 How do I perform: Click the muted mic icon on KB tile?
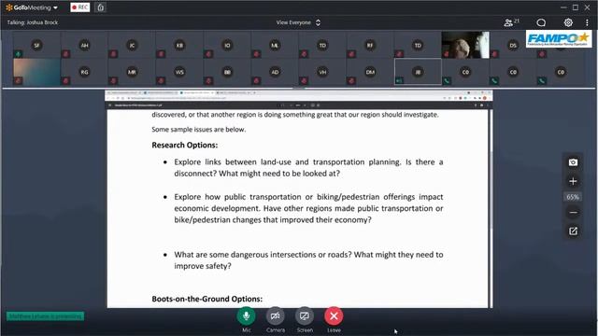tap(161, 54)
